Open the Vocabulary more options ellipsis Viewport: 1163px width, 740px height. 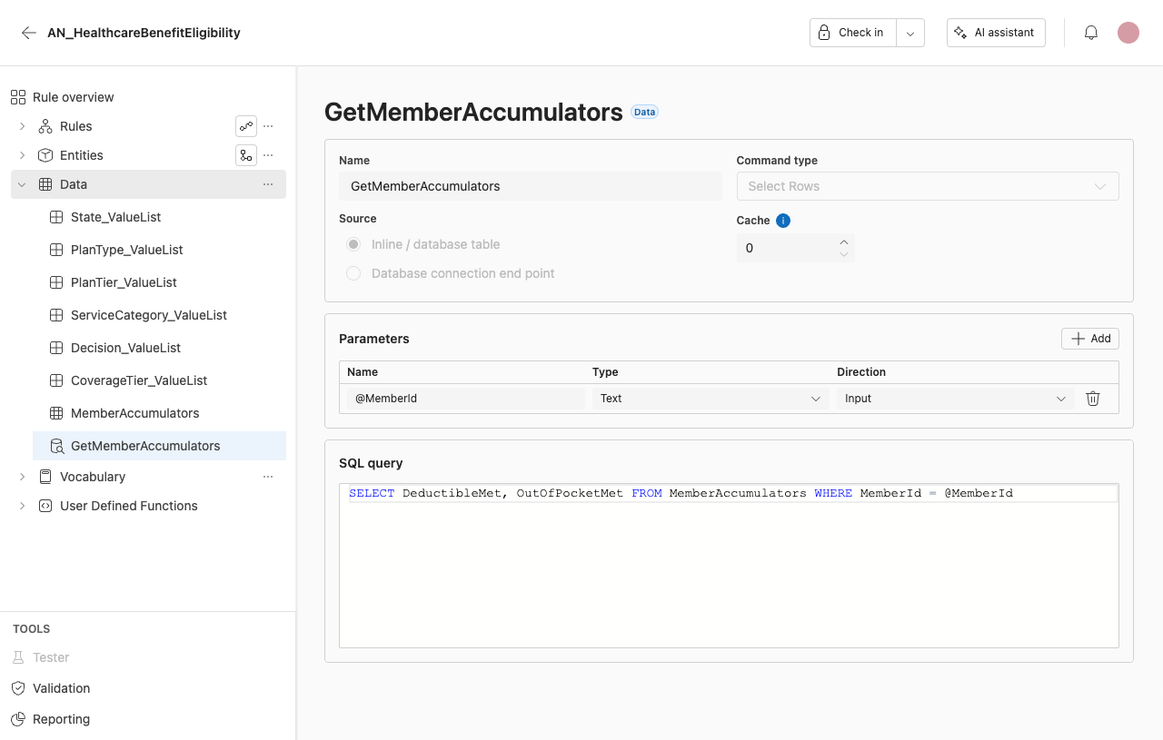coord(268,477)
